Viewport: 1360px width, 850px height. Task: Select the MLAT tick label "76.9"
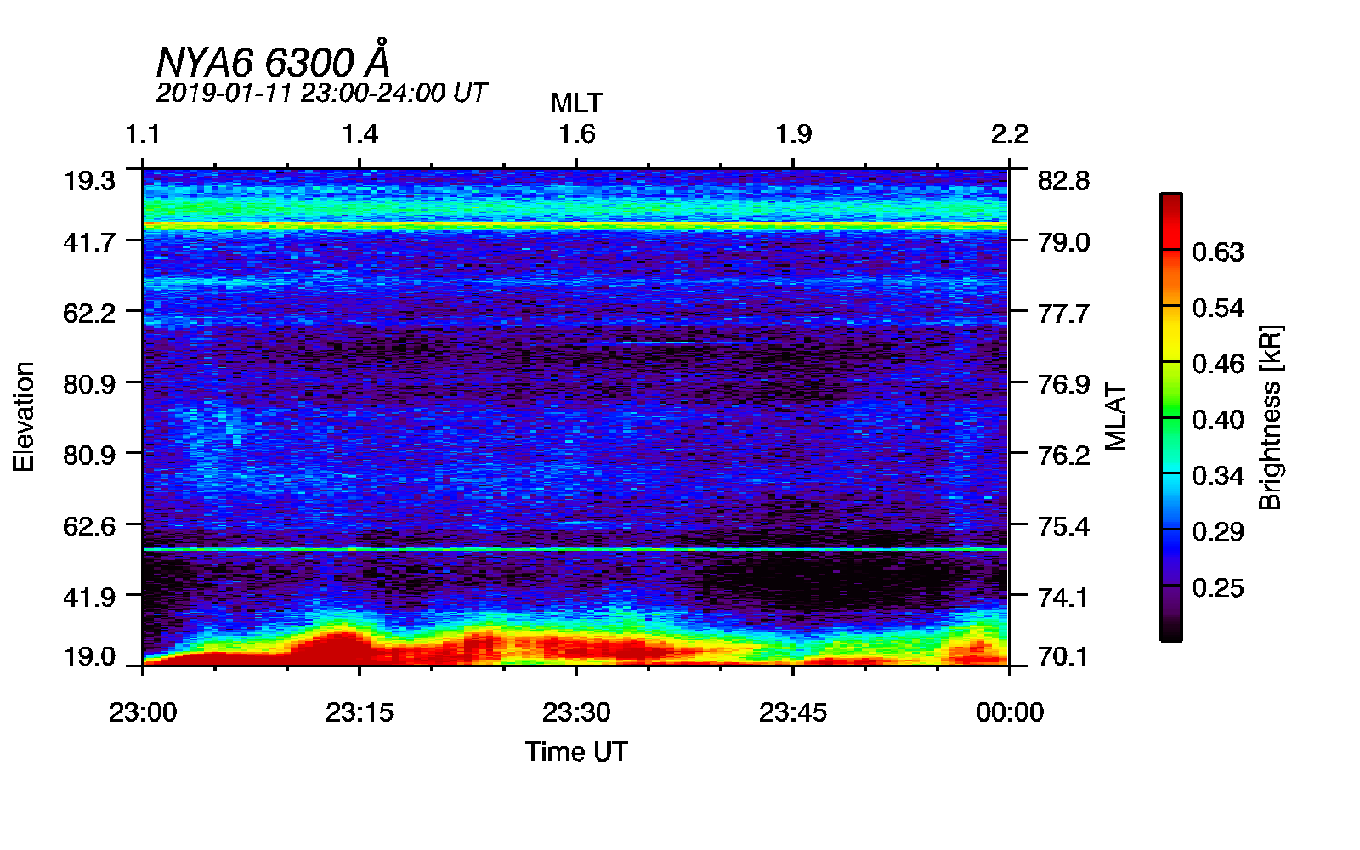pyautogui.click(x=1063, y=384)
